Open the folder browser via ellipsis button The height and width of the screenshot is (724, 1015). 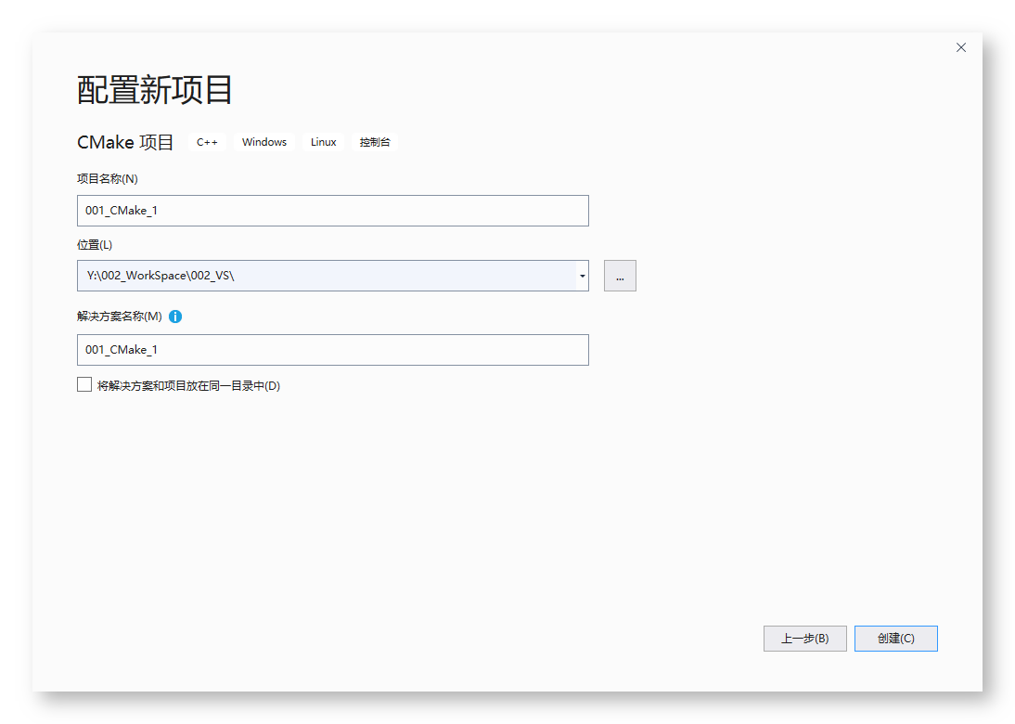click(619, 275)
